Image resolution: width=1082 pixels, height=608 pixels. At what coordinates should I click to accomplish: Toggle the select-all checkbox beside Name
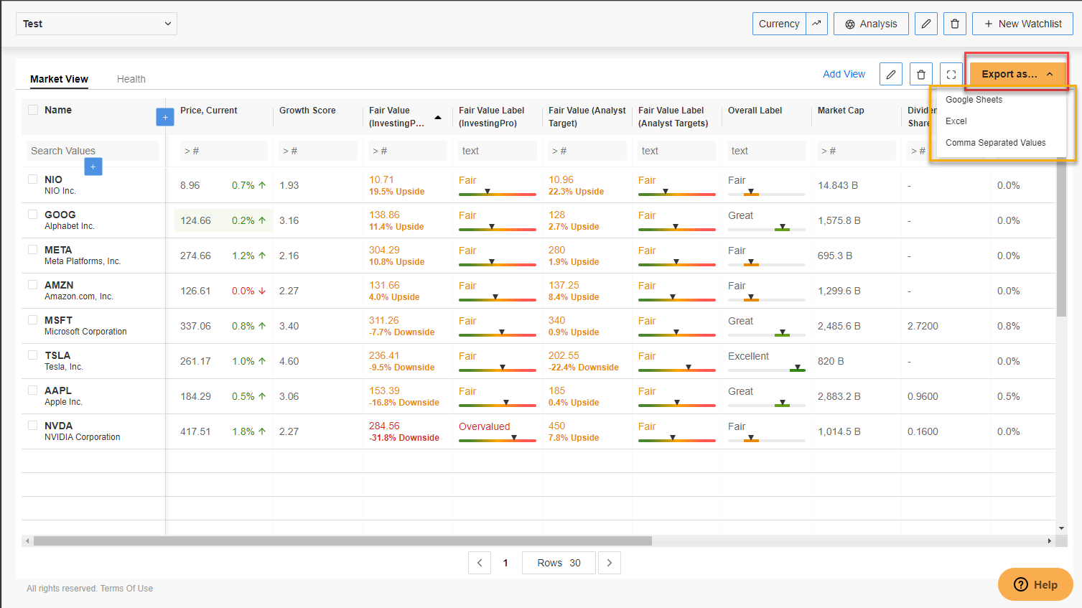pos(33,110)
